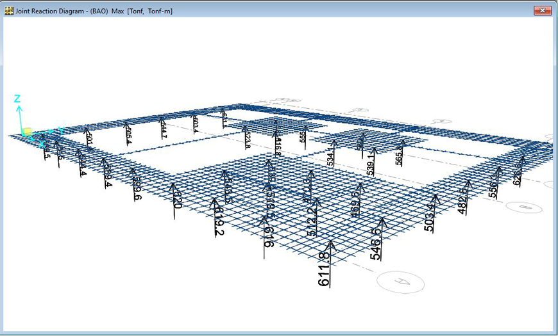The height and width of the screenshot is (336, 558).
Task: Click the 482.8 reaction label
Action: click(464, 198)
